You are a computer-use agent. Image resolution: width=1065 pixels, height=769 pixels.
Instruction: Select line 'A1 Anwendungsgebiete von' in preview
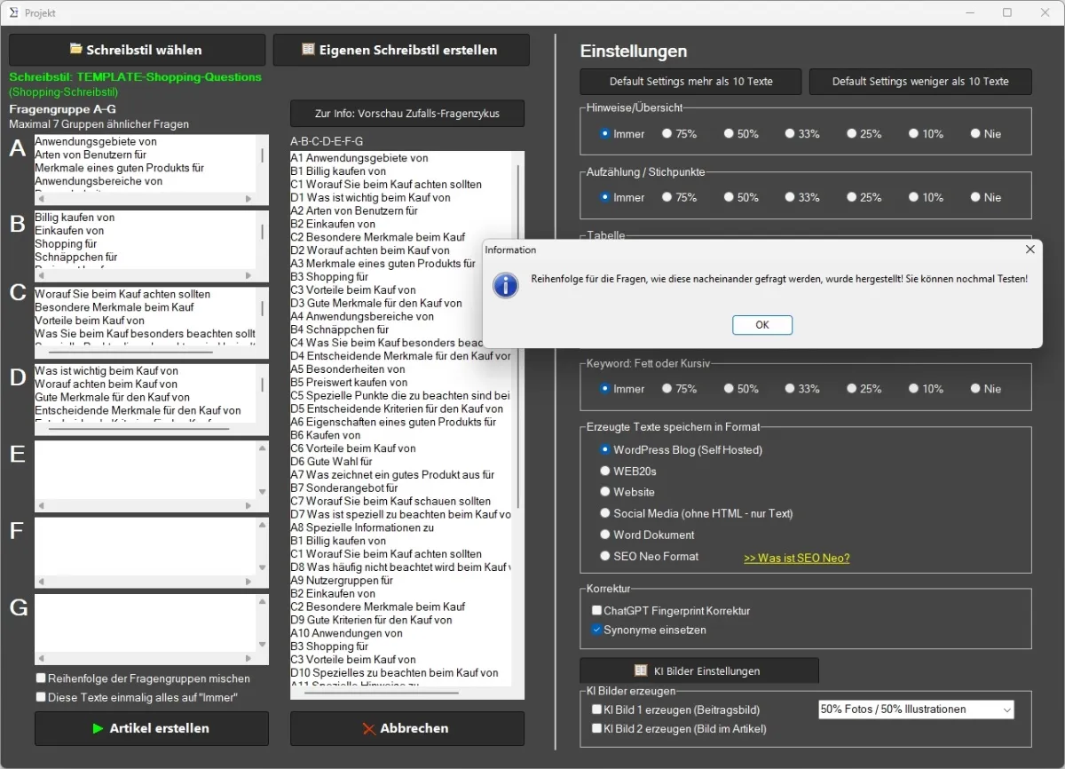[x=359, y=158]
